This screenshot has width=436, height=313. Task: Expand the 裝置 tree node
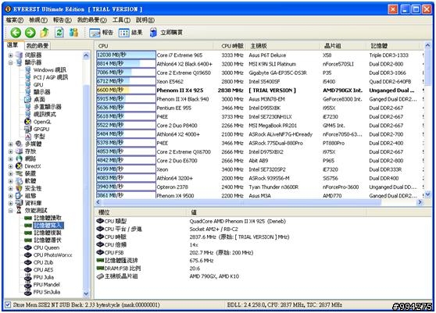(11, 173)
